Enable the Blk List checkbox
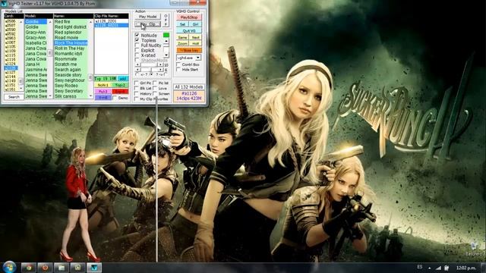The width and height of the screenshot is (486, 273). [136, 88]
